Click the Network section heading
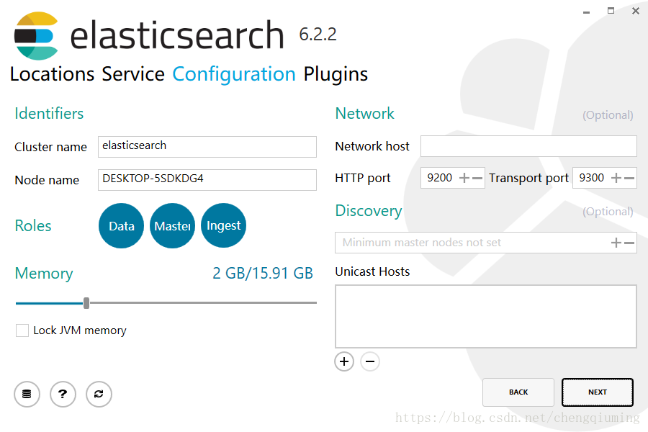This screenshot has width=648, height=432. tap(365, 113)
